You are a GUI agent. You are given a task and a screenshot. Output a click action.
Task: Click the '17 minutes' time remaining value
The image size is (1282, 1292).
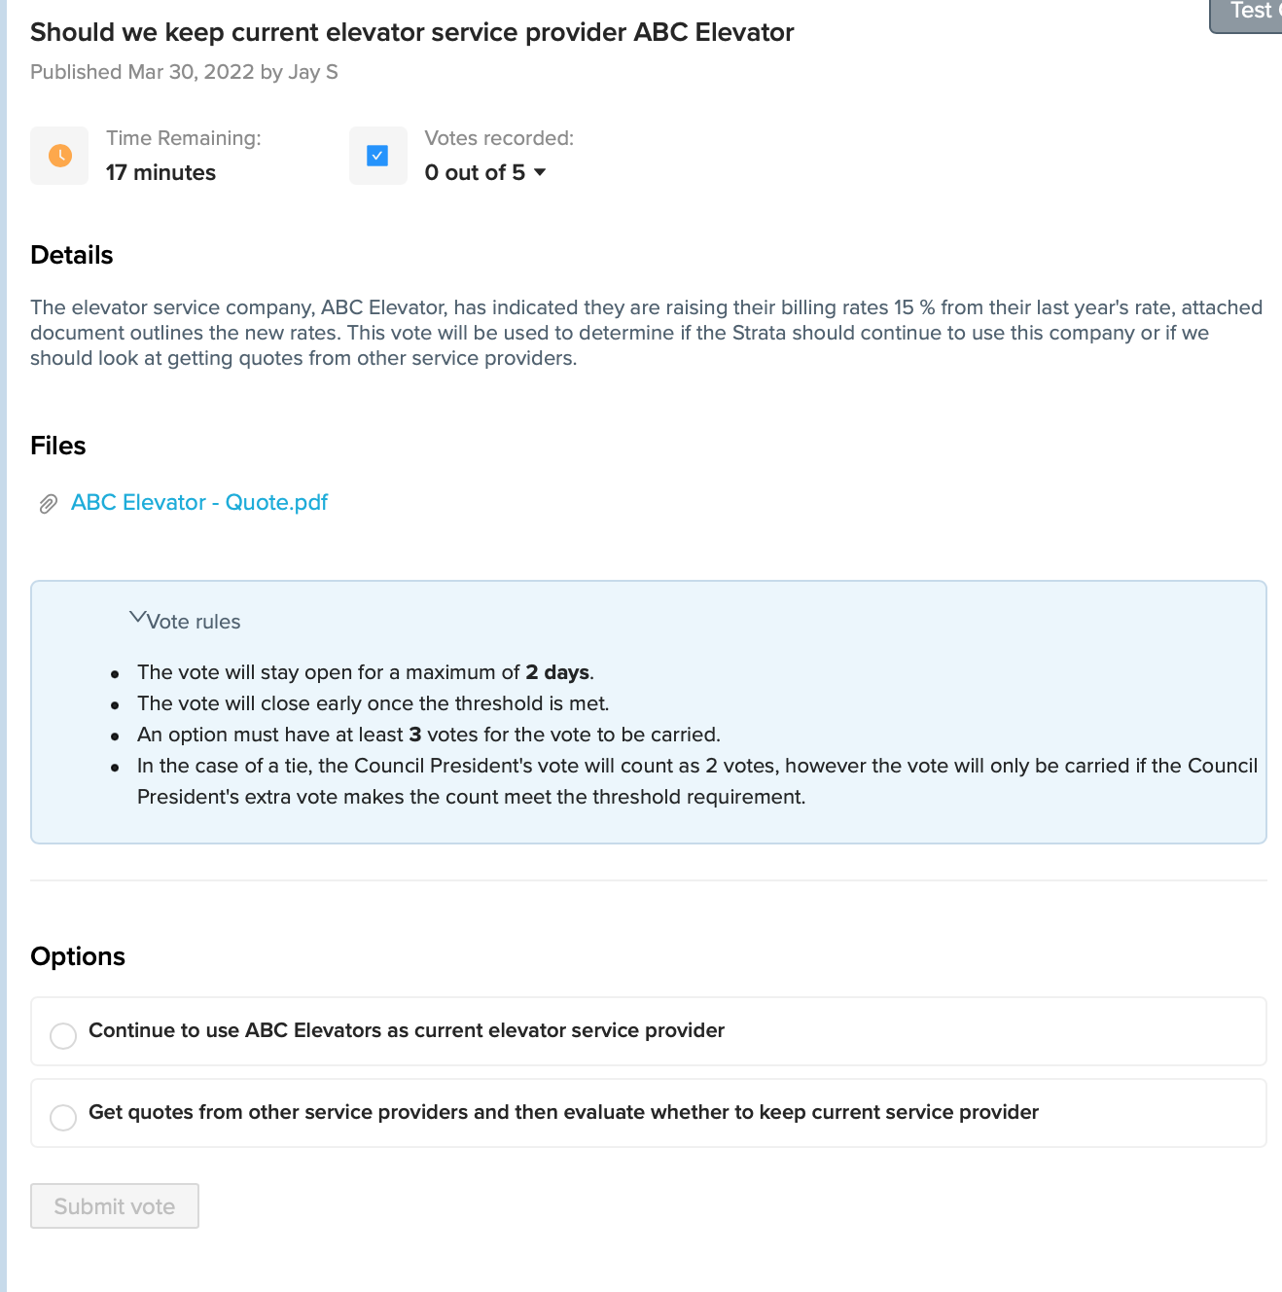(160, 172)
